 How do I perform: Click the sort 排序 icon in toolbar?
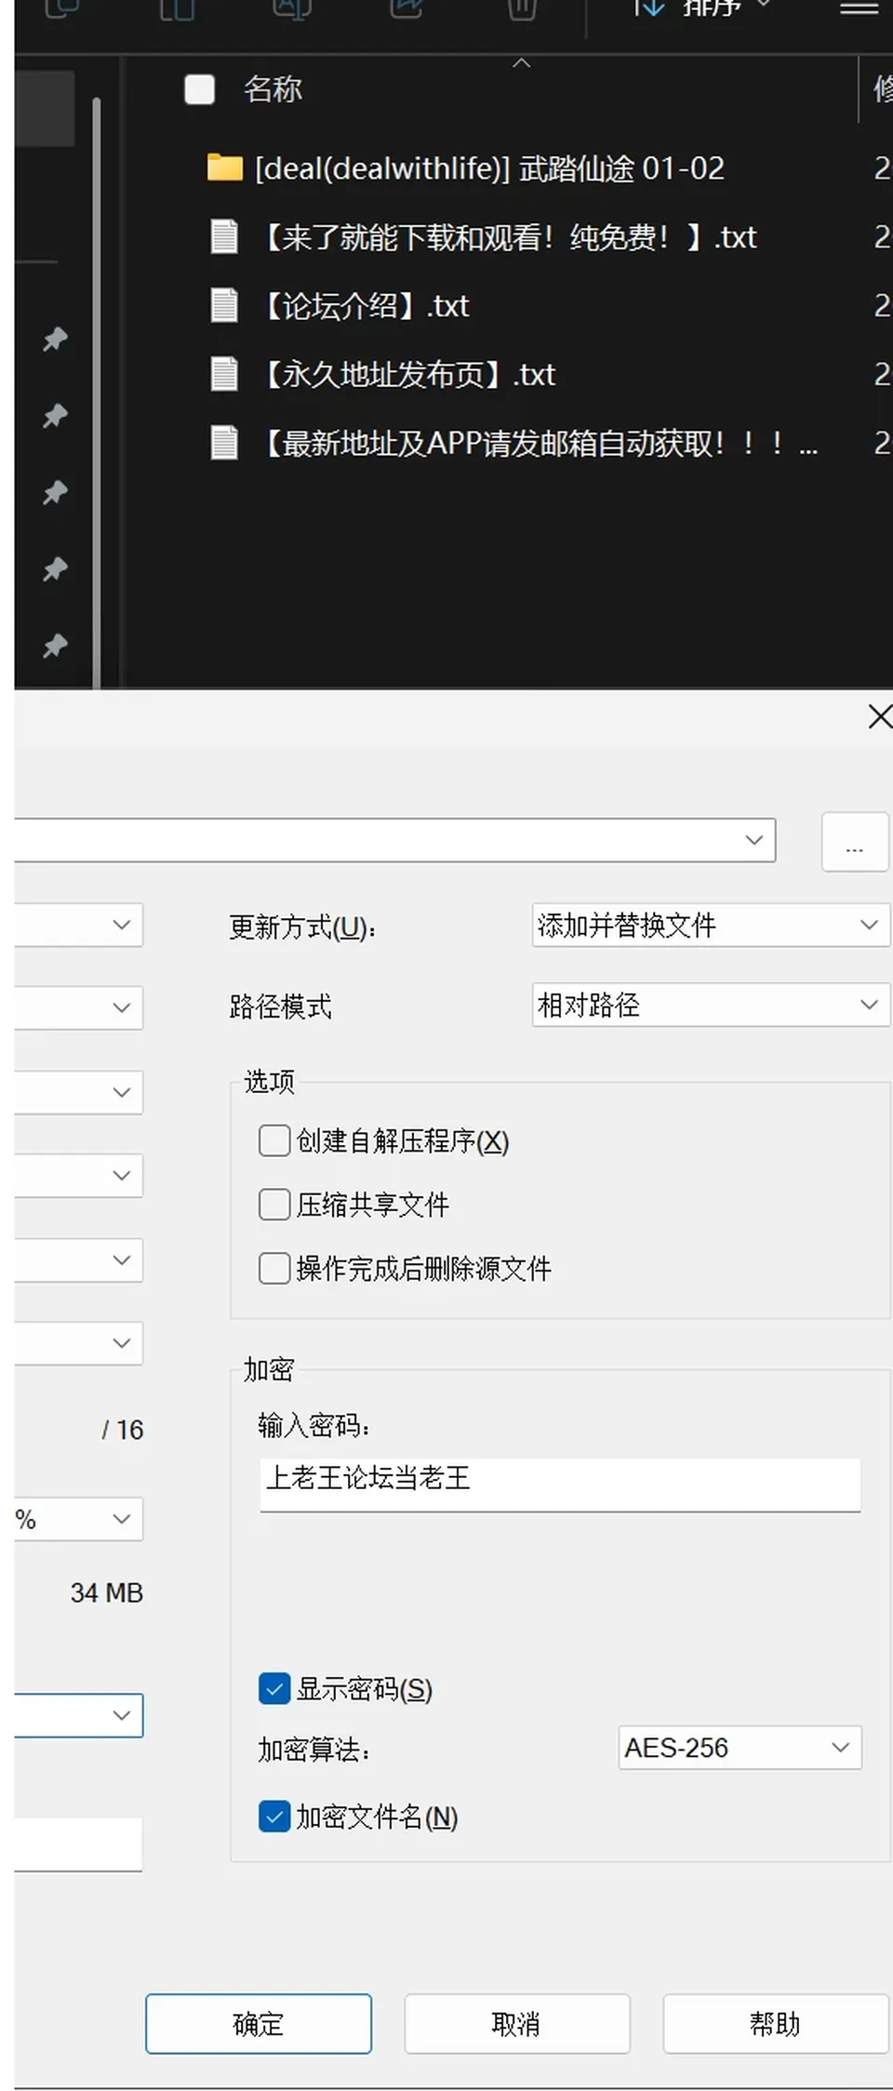coord(648,7)
